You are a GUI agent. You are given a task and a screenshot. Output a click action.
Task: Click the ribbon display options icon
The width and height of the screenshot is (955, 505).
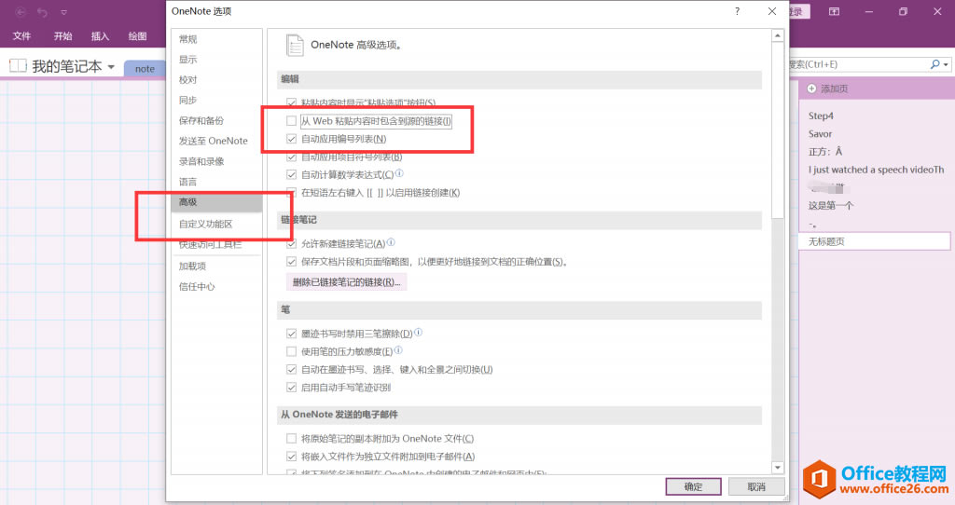[x=834, y=11]
